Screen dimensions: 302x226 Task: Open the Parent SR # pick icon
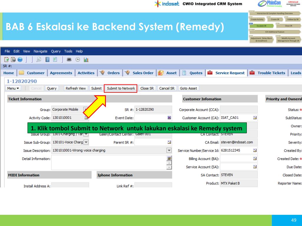(x=169, y=142)
